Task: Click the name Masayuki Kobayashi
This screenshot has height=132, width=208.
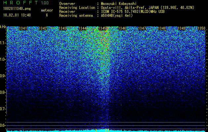Action: [x=118, y=4]
